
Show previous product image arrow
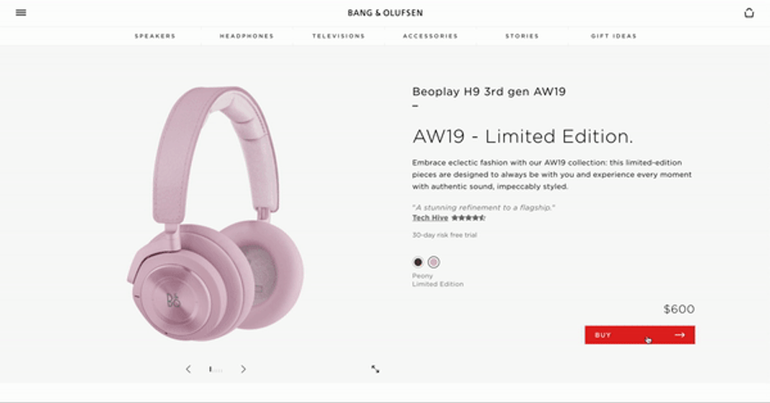[x=188, y=369]
